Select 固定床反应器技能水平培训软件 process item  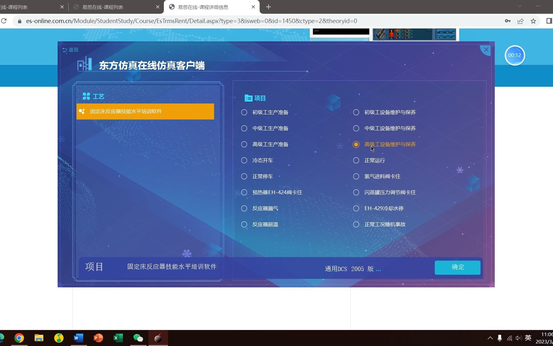click(145, 111)
